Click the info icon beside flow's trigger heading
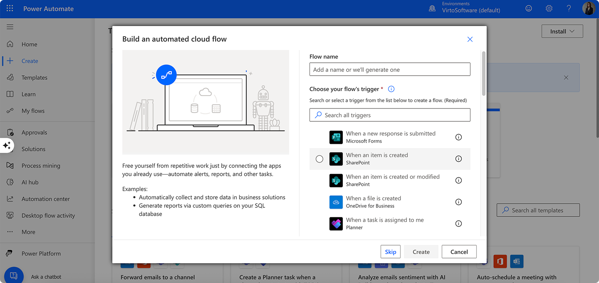Viewport: 599px width, 283px height. (x=391, y=89)
